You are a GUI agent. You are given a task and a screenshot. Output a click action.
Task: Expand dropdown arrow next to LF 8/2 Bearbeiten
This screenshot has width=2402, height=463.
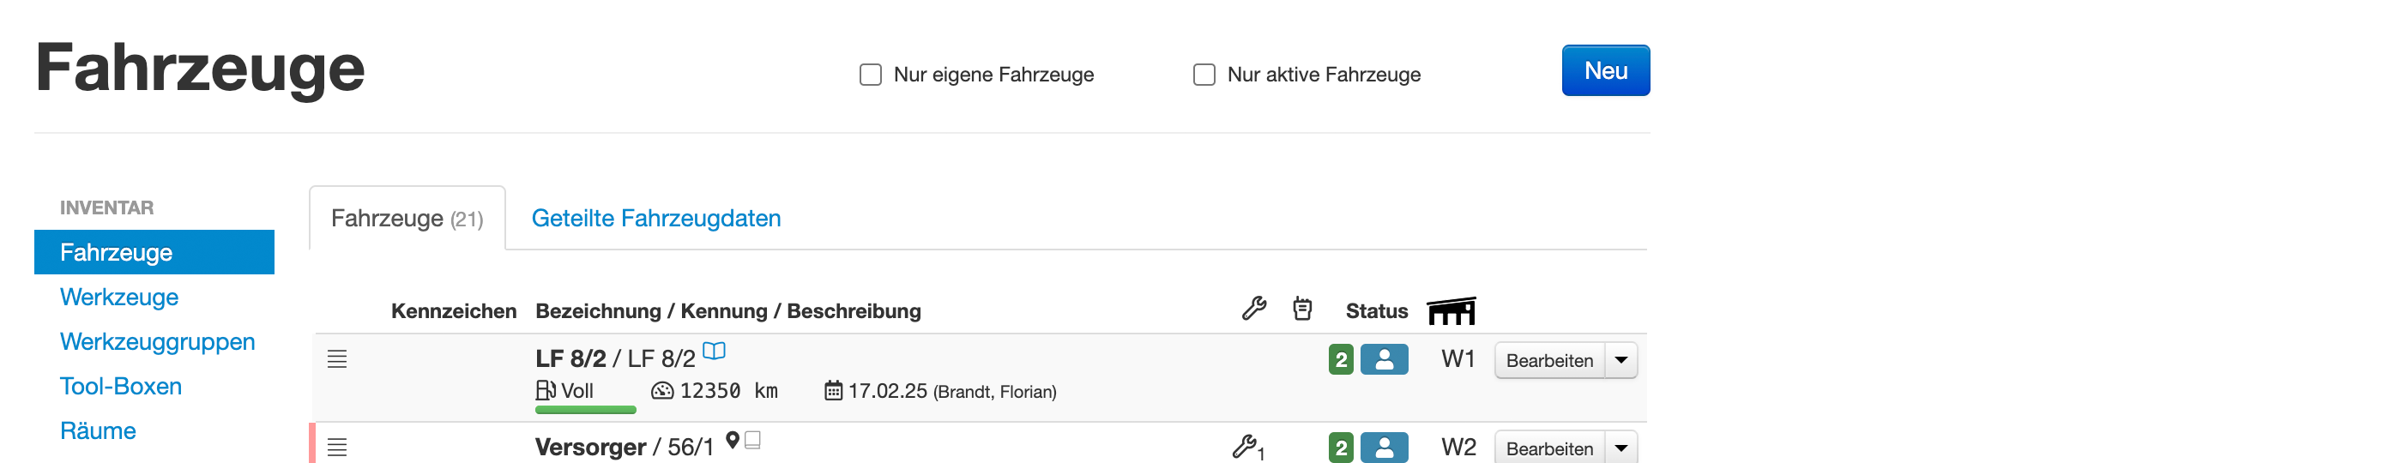(1620, 359)
